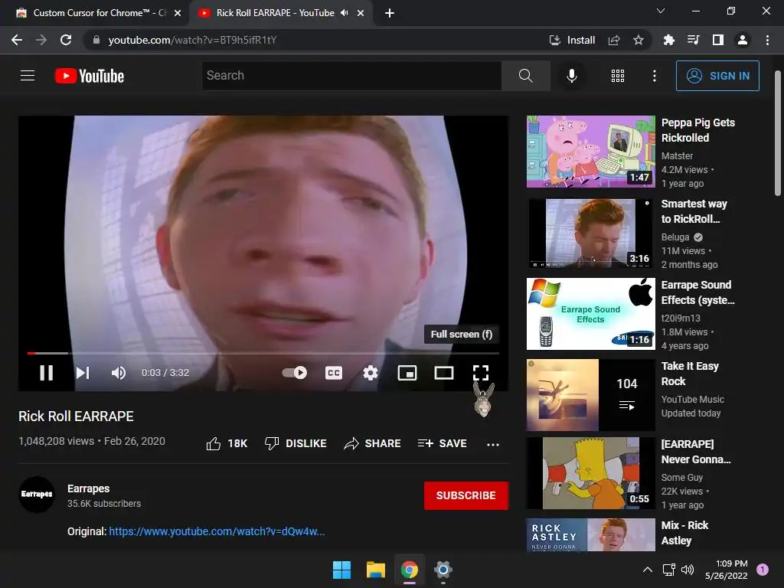This screenshot has height=588, width=784.
Task: Open Settings app from taskbar
Action: 443,570
